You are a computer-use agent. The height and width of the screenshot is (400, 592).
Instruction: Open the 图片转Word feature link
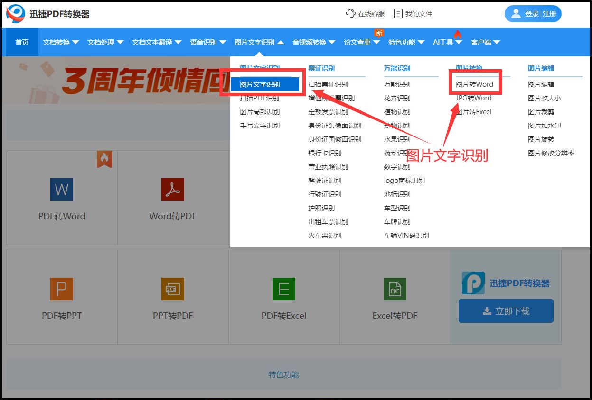coord(474,84)
